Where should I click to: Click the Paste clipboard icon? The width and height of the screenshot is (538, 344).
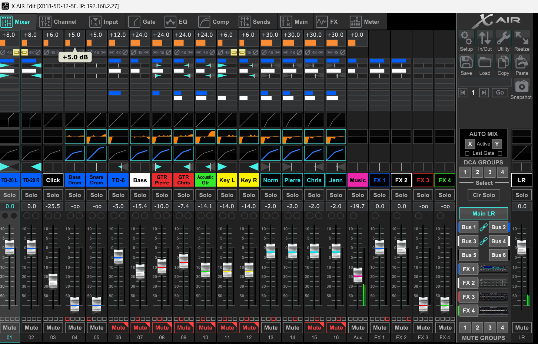pos(522,62)
